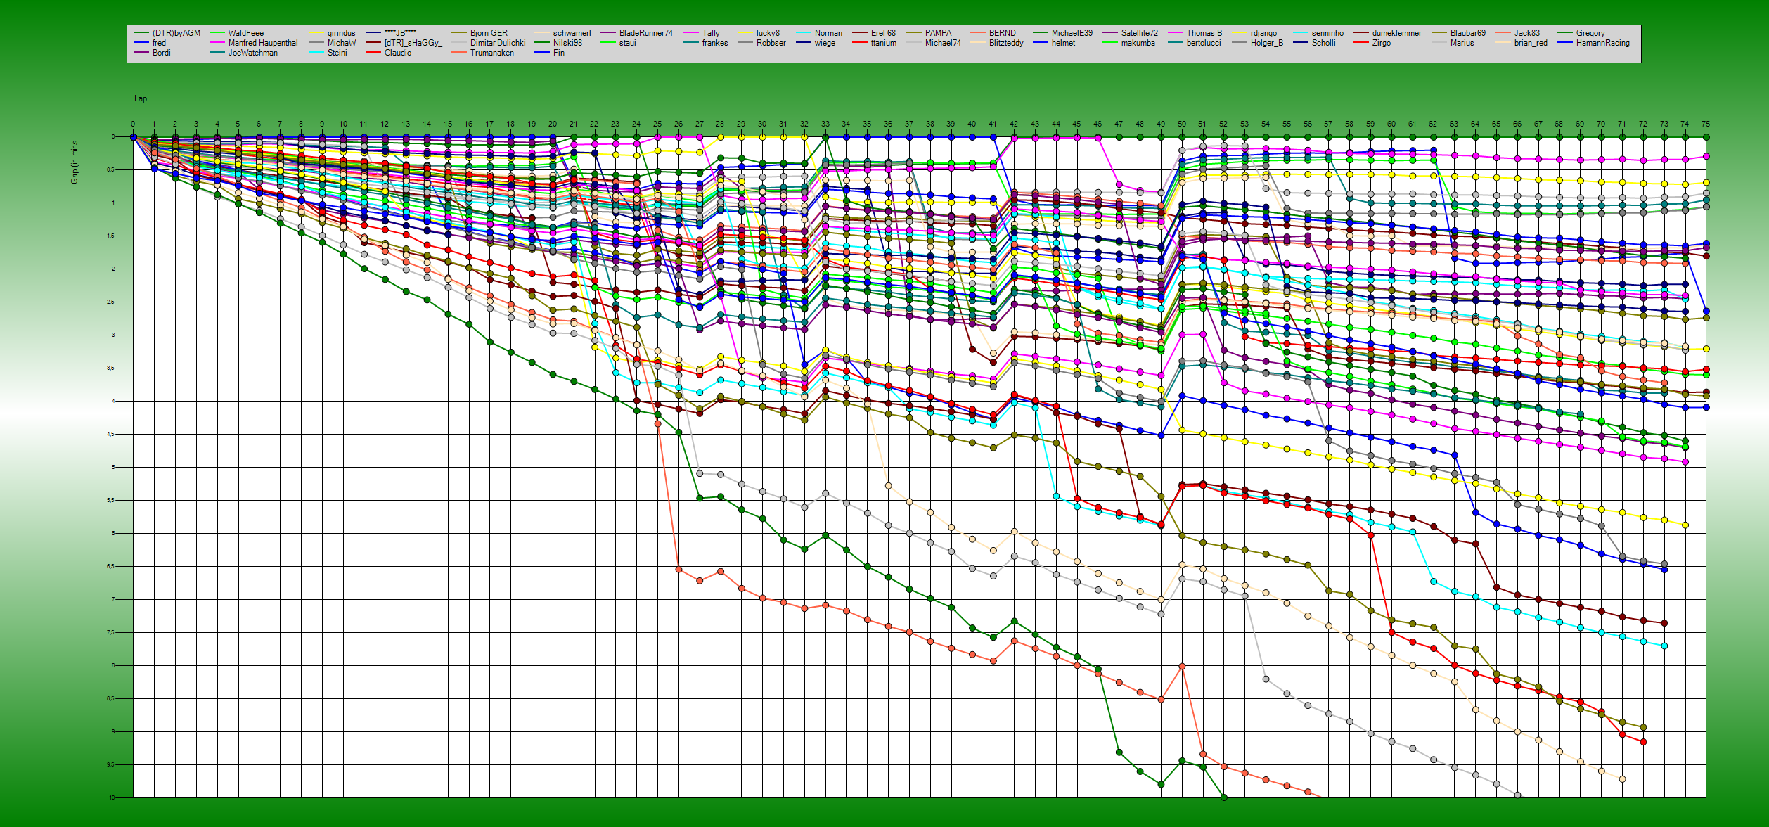Select girindus legend entry

[341, 33]
